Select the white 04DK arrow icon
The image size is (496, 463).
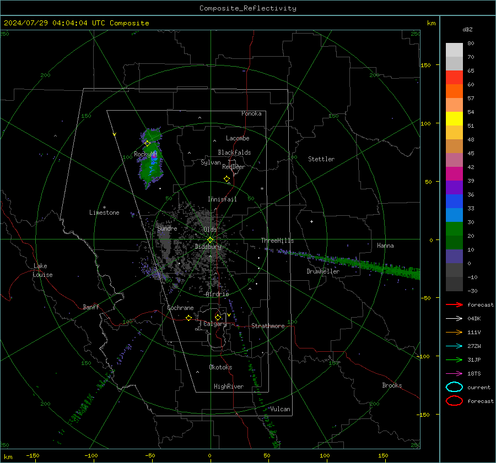pyautogui.click(x=454, y=319)
